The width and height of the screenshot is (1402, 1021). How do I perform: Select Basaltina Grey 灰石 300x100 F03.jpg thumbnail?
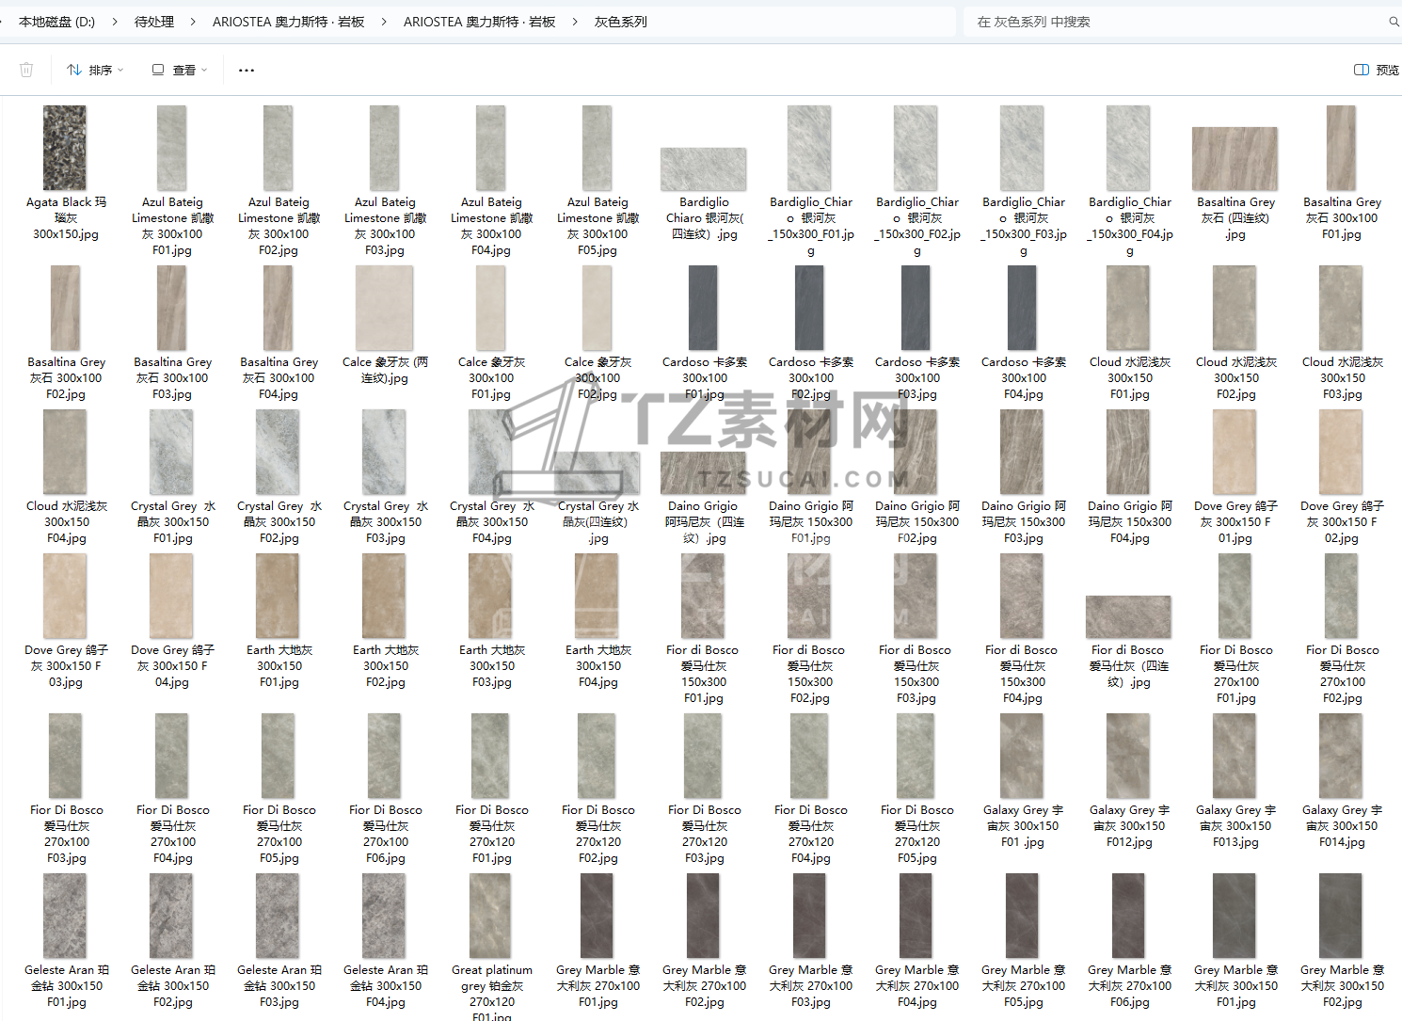171,308
